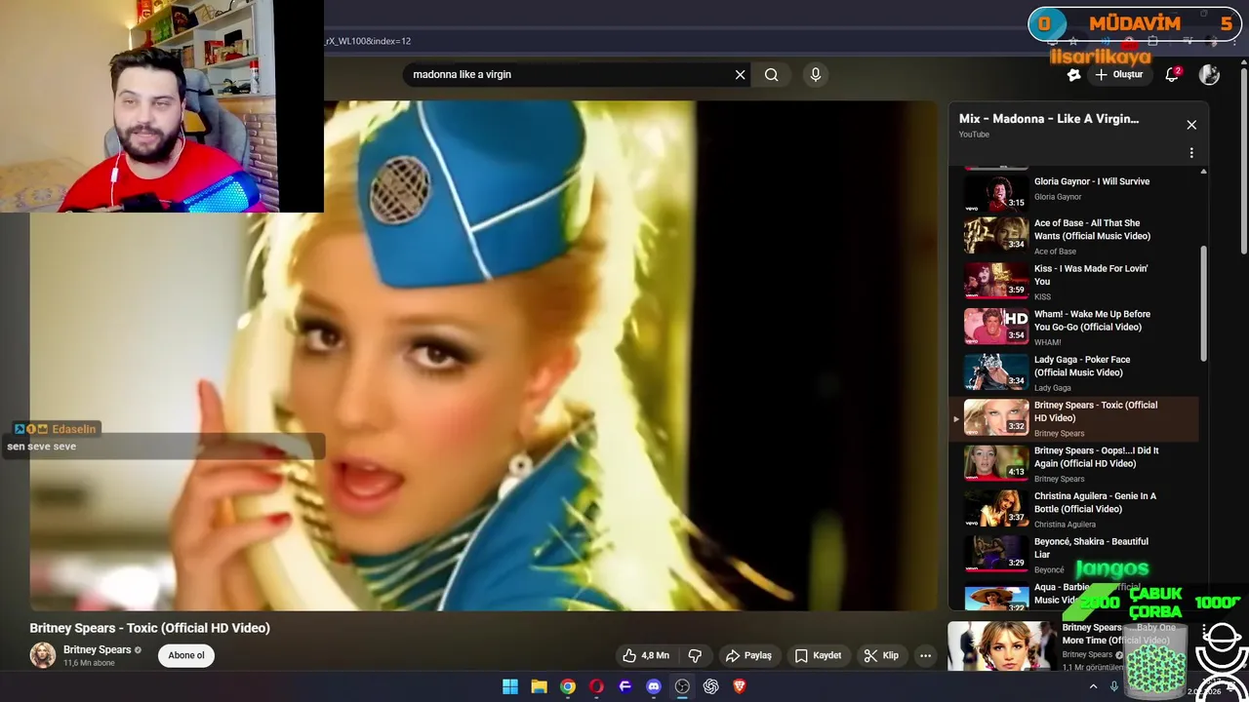Open the Britney Spears channel name link
The image size is (1249, 702).
click(x=98, y=649)
